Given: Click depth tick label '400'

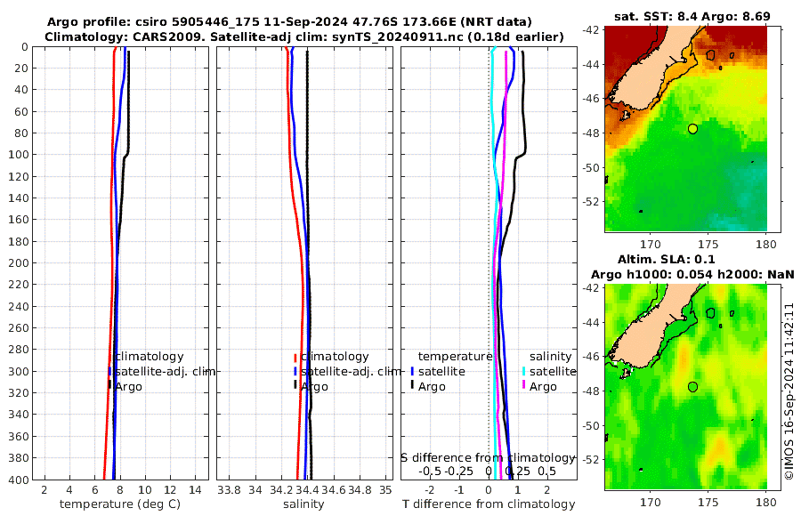Looking at the screenshot, I should tap(19, 480).
